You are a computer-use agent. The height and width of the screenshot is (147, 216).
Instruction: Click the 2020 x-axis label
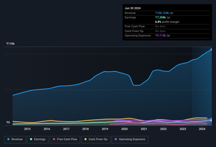click(124, 129)
